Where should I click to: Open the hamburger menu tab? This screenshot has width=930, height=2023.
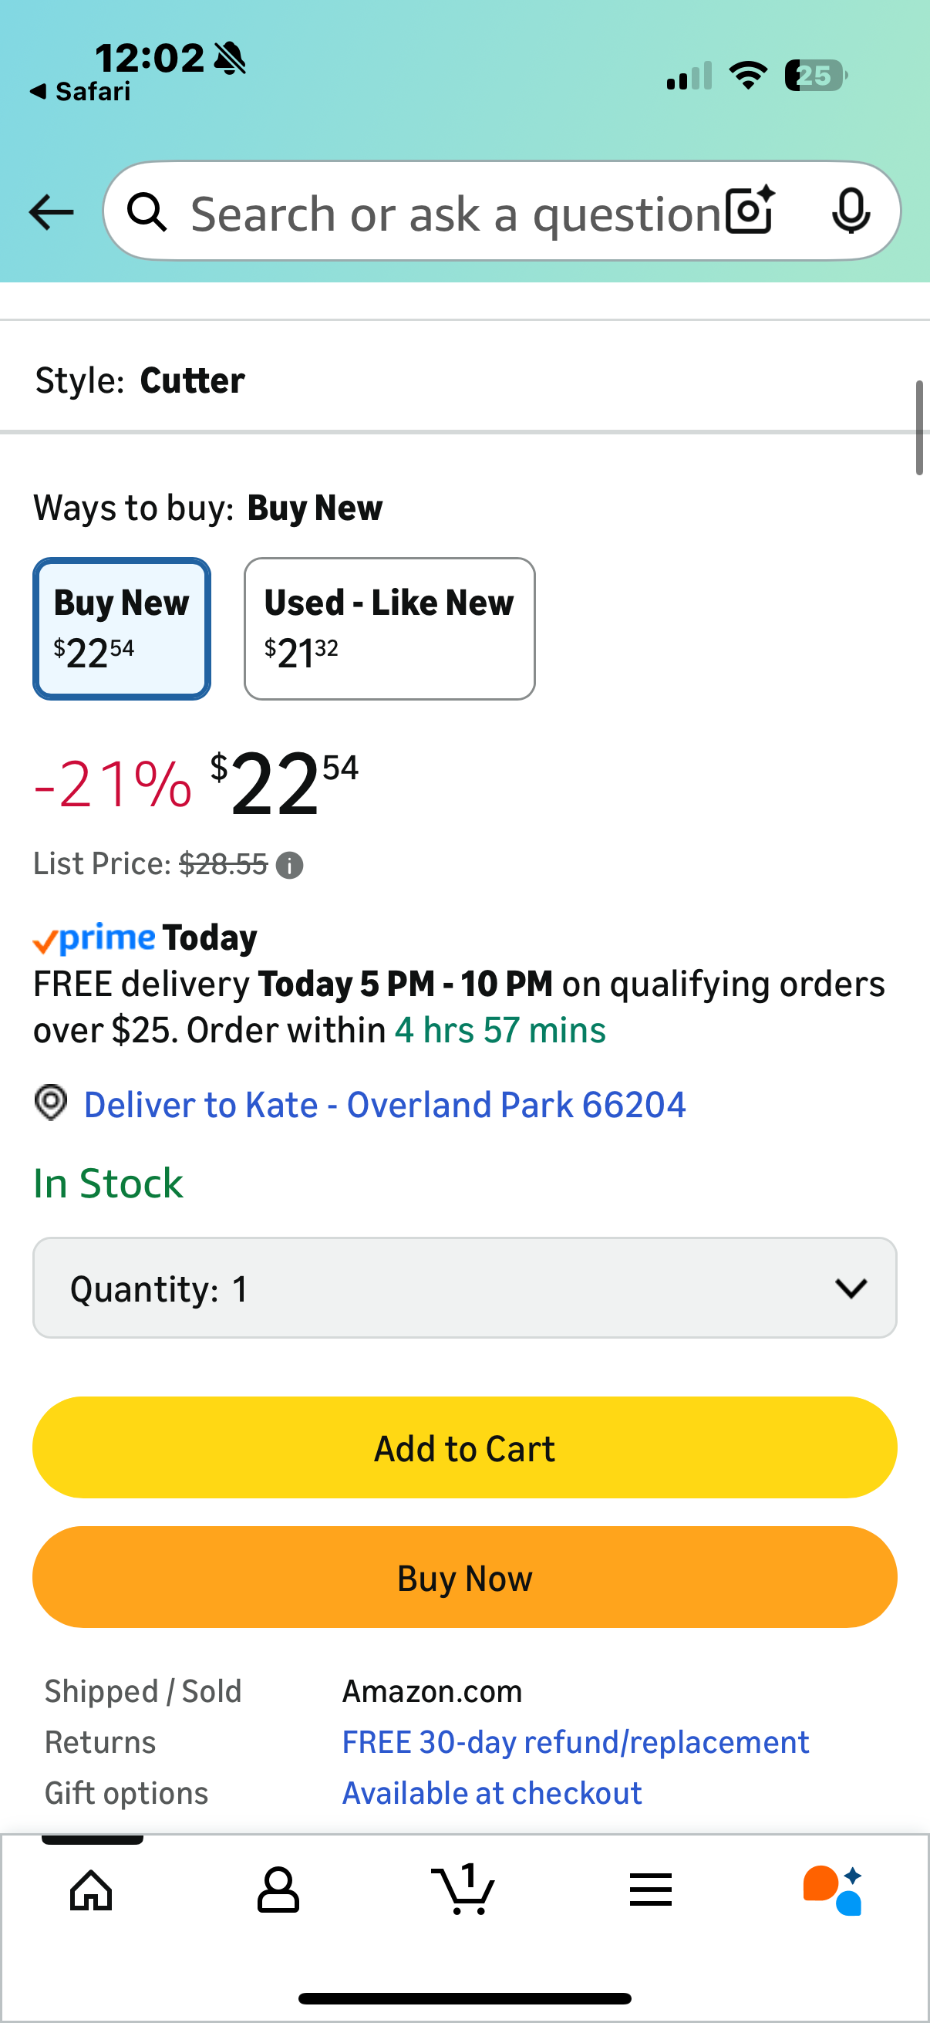point(651,1890)
